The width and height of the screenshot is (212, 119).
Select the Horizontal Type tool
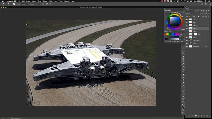[x=183, y=88]
